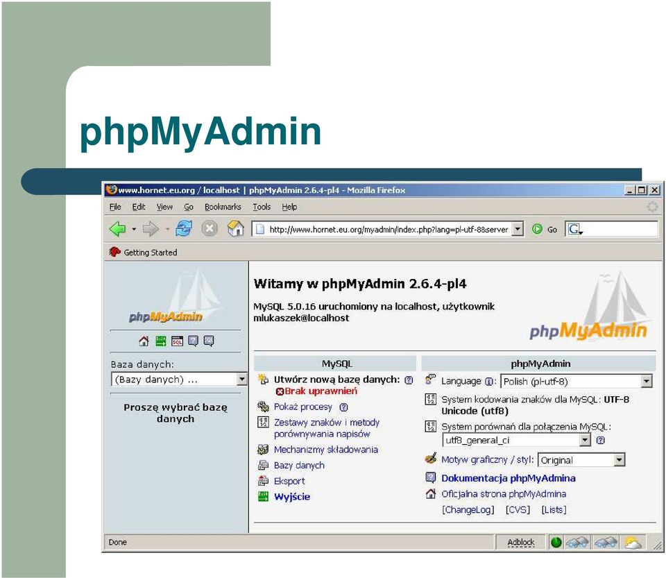Click the Pokaż procesy link
The width and height of the screenshot is (666, 578).
[x=303, y=407]
